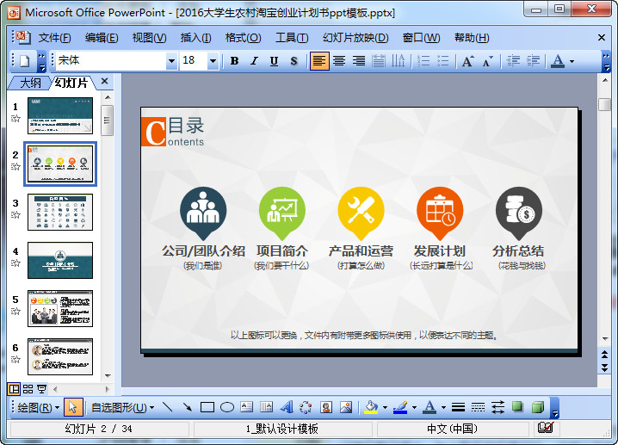Image resolution: width=618 pixels, height=445 pixels.
Task: Click the New document icon
Action: click(x=25, y=61)
